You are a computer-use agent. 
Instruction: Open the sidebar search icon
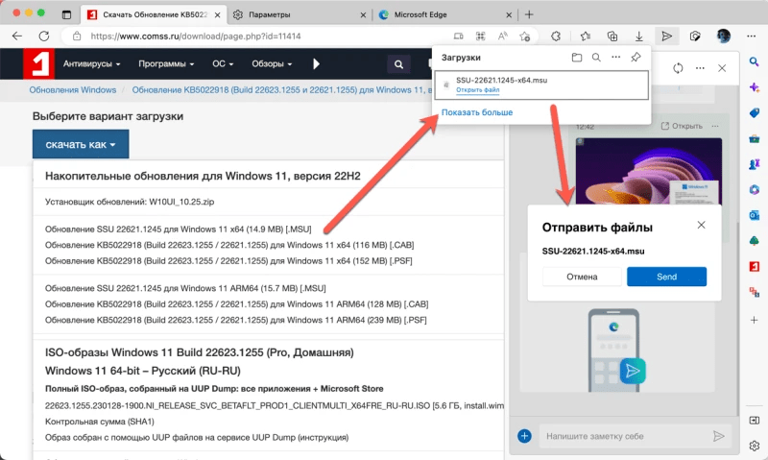click(x=755, y=61)
